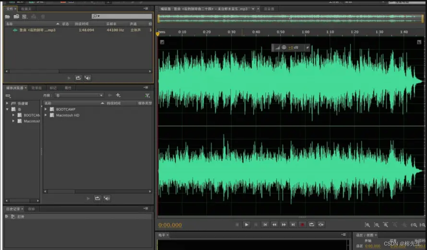The image size is (427, 250).
Task: Toggle Loop Playback in the transport
Action: (x=312, y=225)
